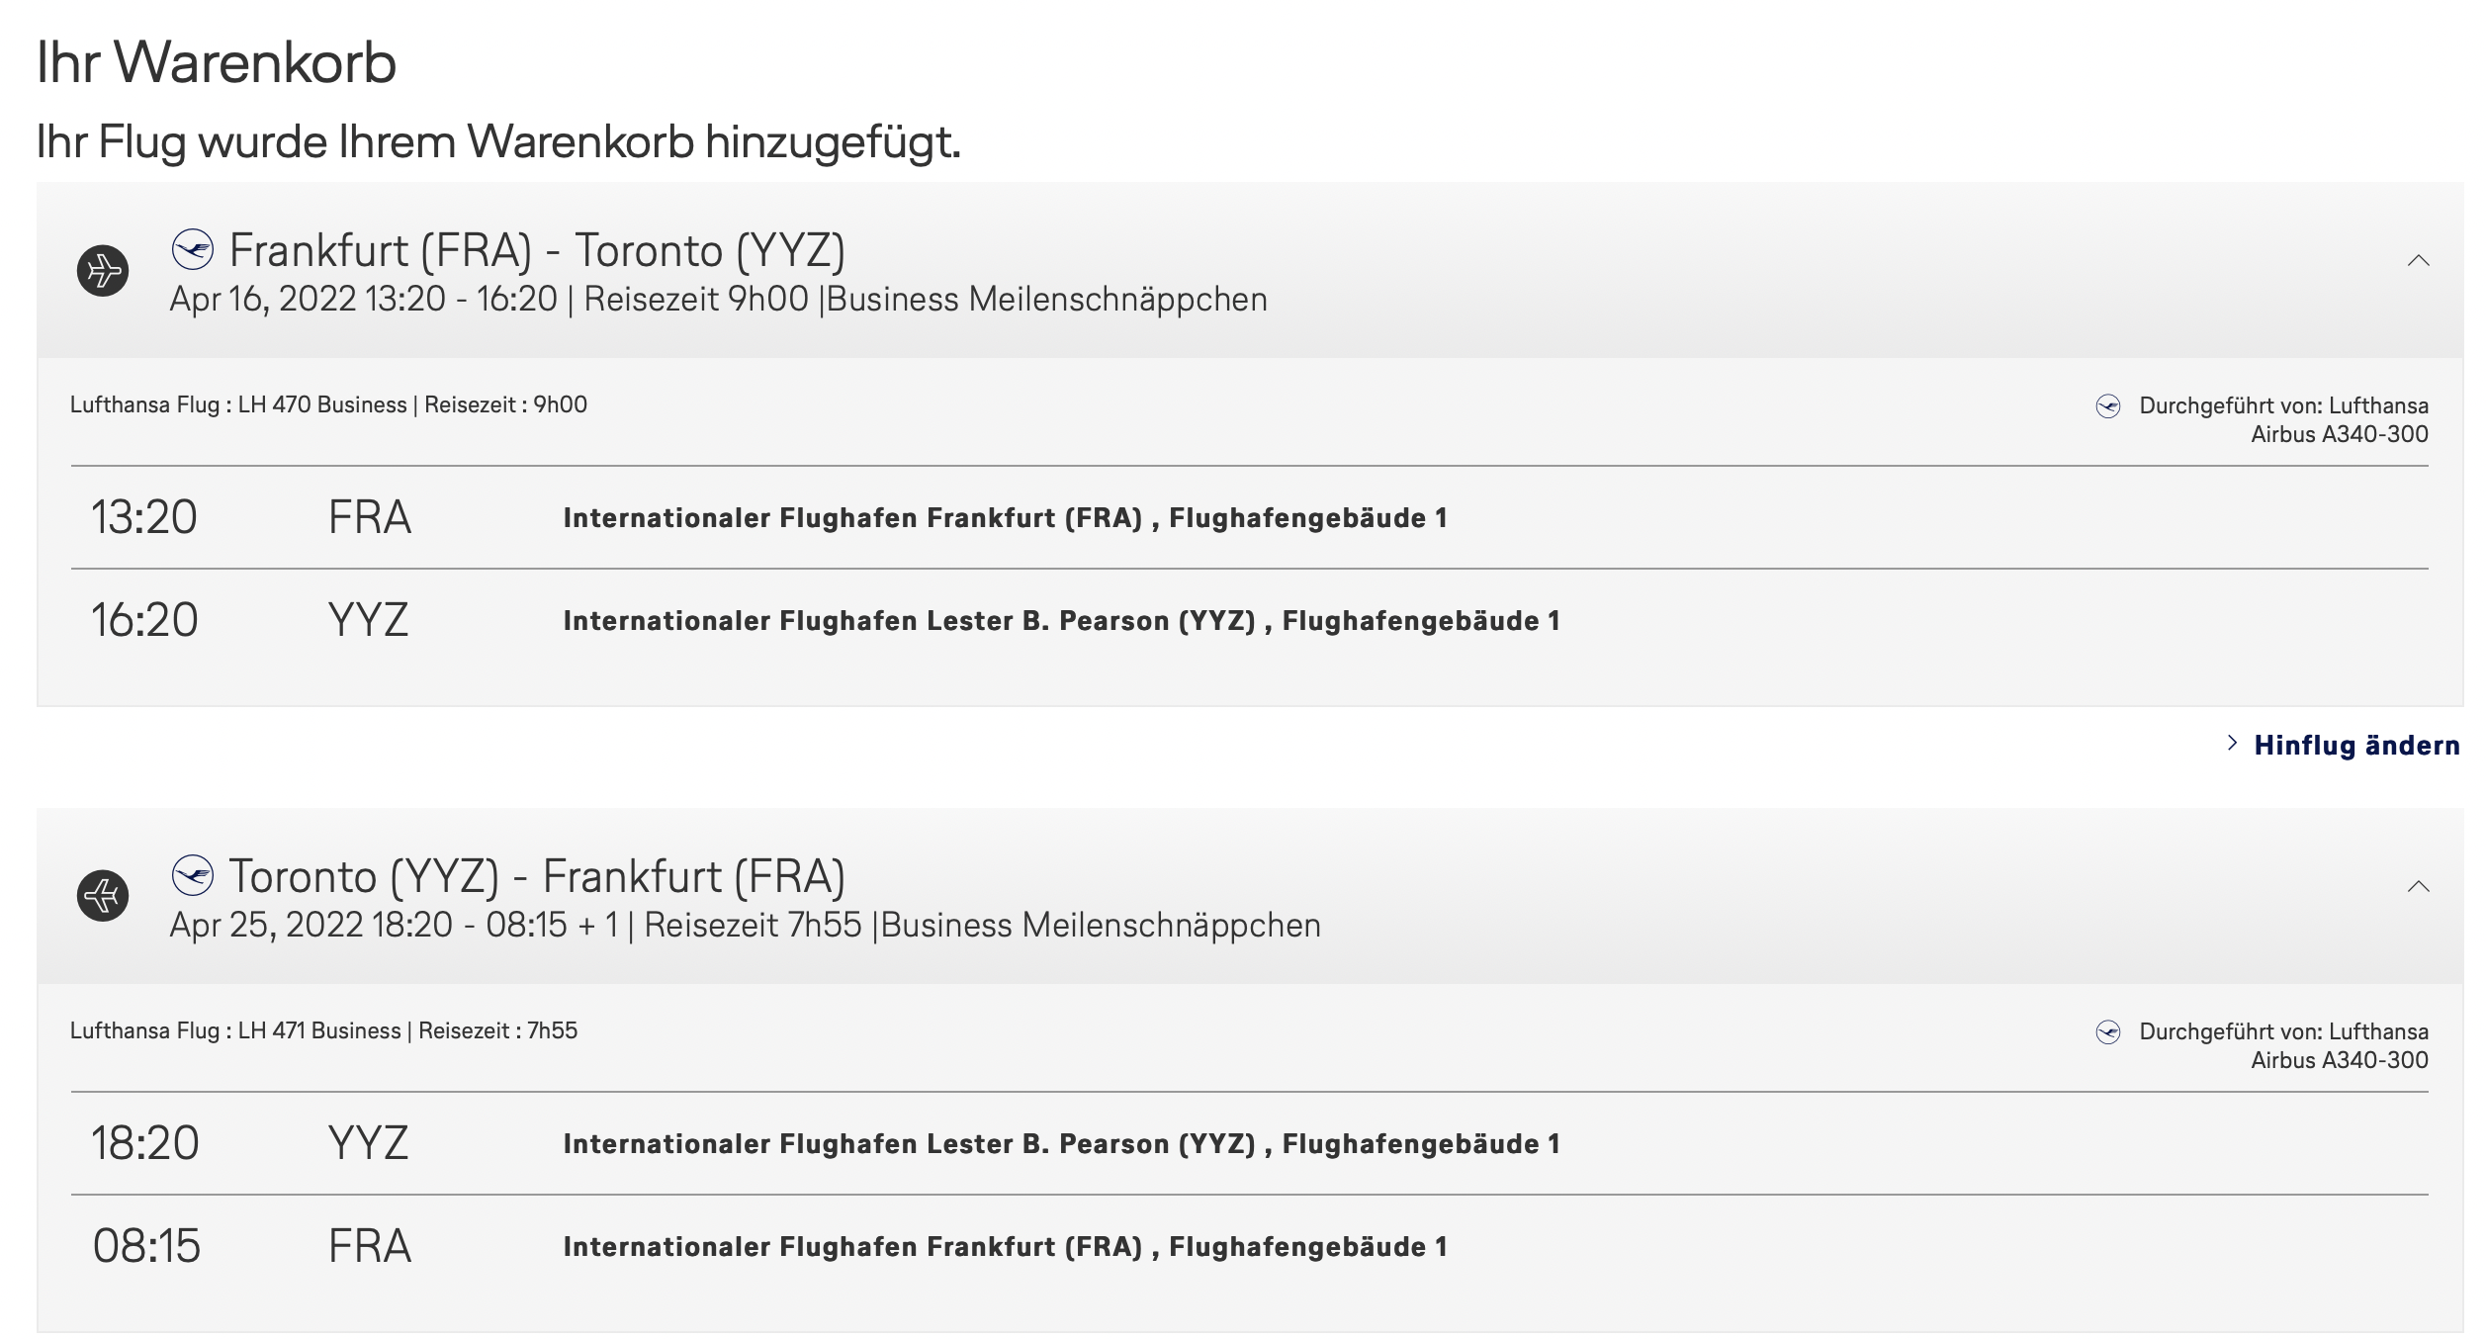The image size is (2486, 1339).
Task: Click the outbound flight departure plane icon
Action: (103, 270)
